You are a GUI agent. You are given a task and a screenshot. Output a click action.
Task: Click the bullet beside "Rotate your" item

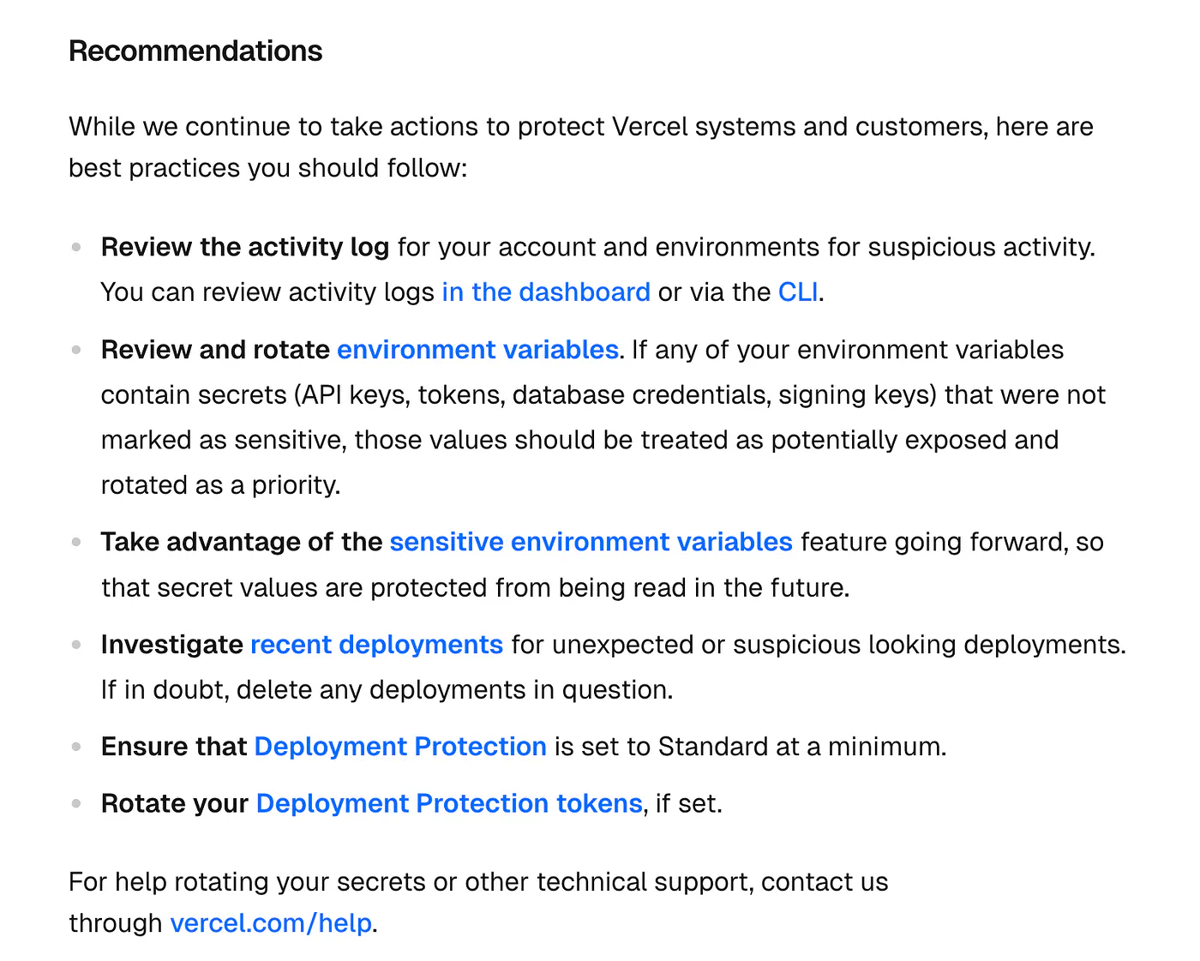point(76,803)
